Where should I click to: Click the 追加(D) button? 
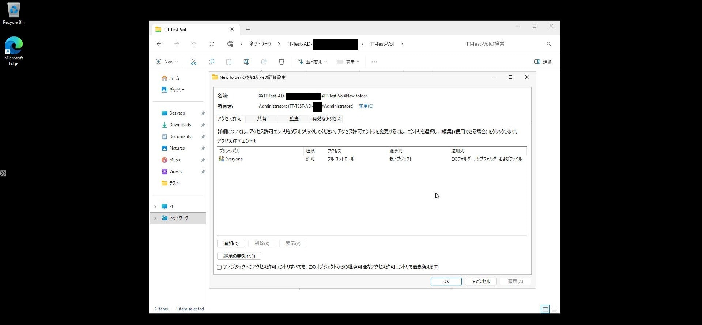[x=231, y=244]
